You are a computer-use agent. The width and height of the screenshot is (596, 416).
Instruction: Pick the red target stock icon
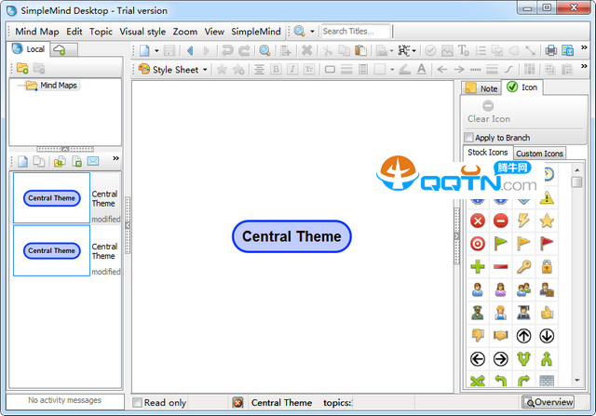(477, 244)
